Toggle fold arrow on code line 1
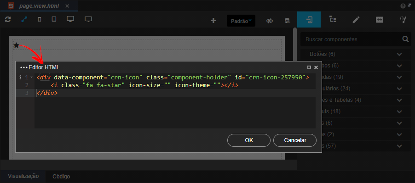The width and height of the screenshot is (415, 183). click(31, 78)
